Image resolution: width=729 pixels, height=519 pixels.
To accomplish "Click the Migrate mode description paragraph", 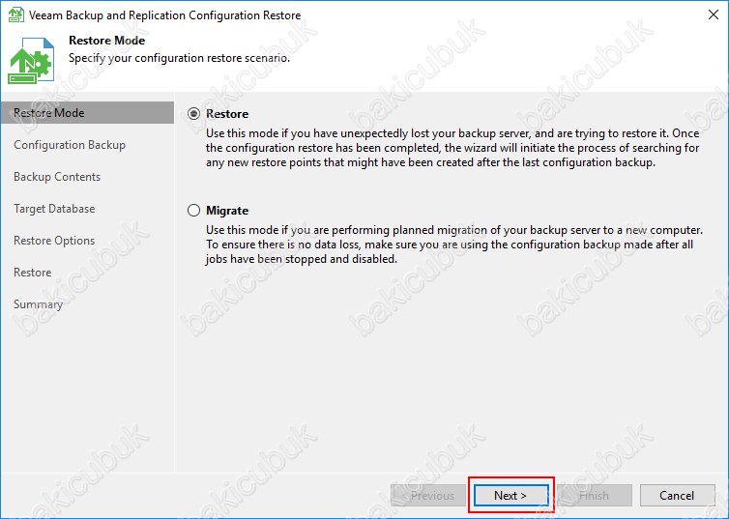I will (x=454, y=245).
